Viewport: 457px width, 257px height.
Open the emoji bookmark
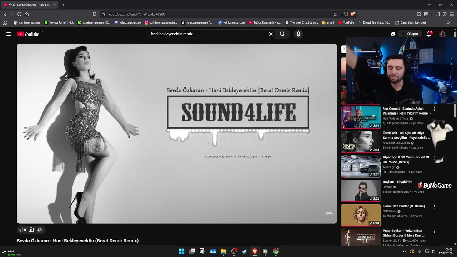point(328,22)
